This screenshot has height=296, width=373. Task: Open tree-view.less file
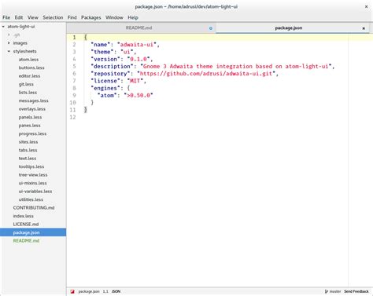33,175
